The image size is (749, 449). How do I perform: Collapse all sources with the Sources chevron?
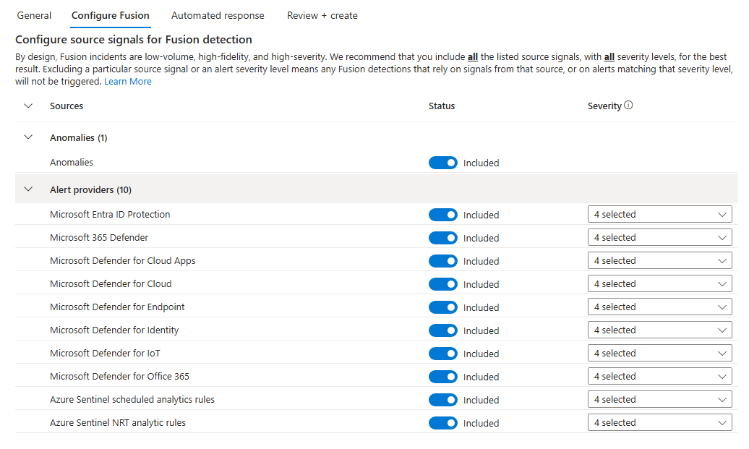pyautogui.click(x=28, y=106)
